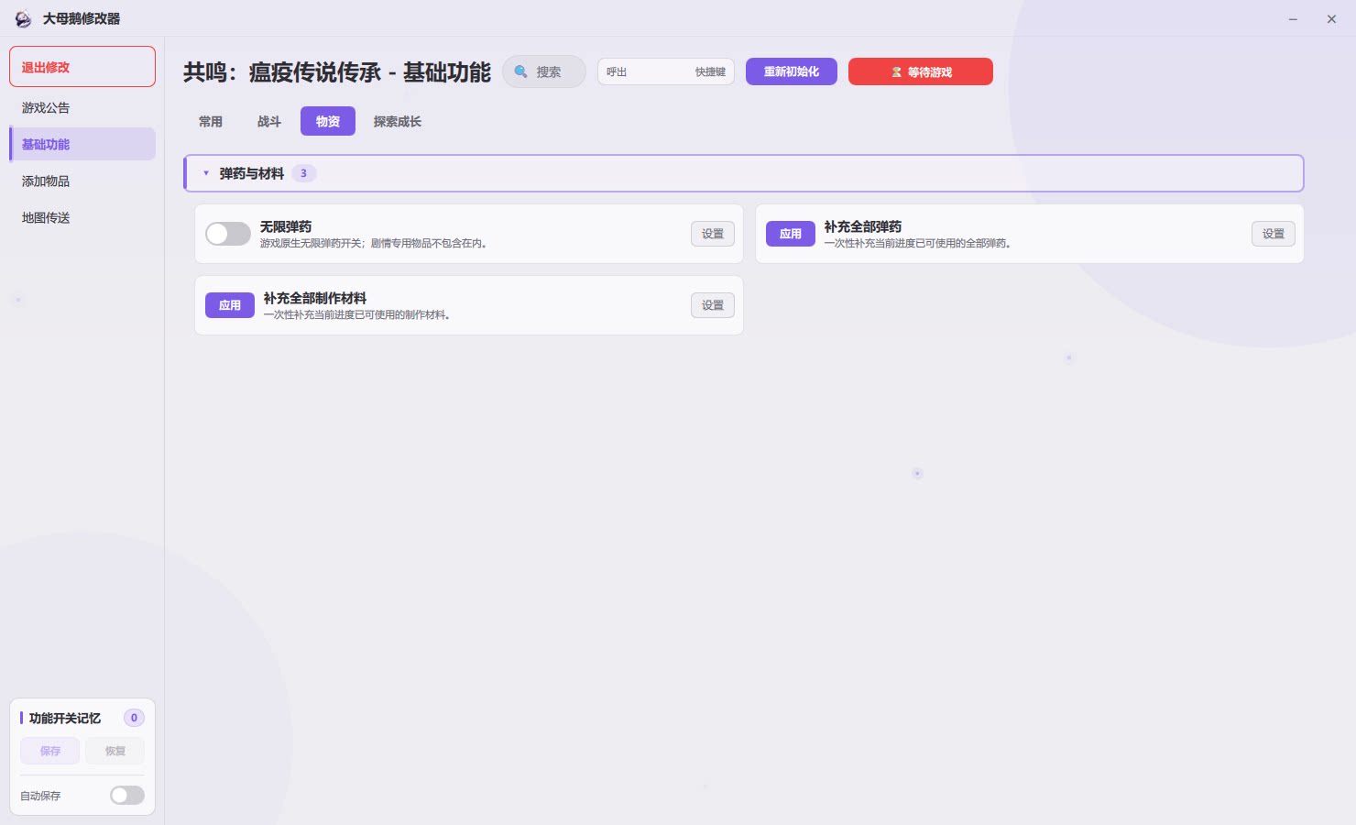1356x825 pixels.
Task: Toggle the 无限弹药 switch
Action: [228, 234]
